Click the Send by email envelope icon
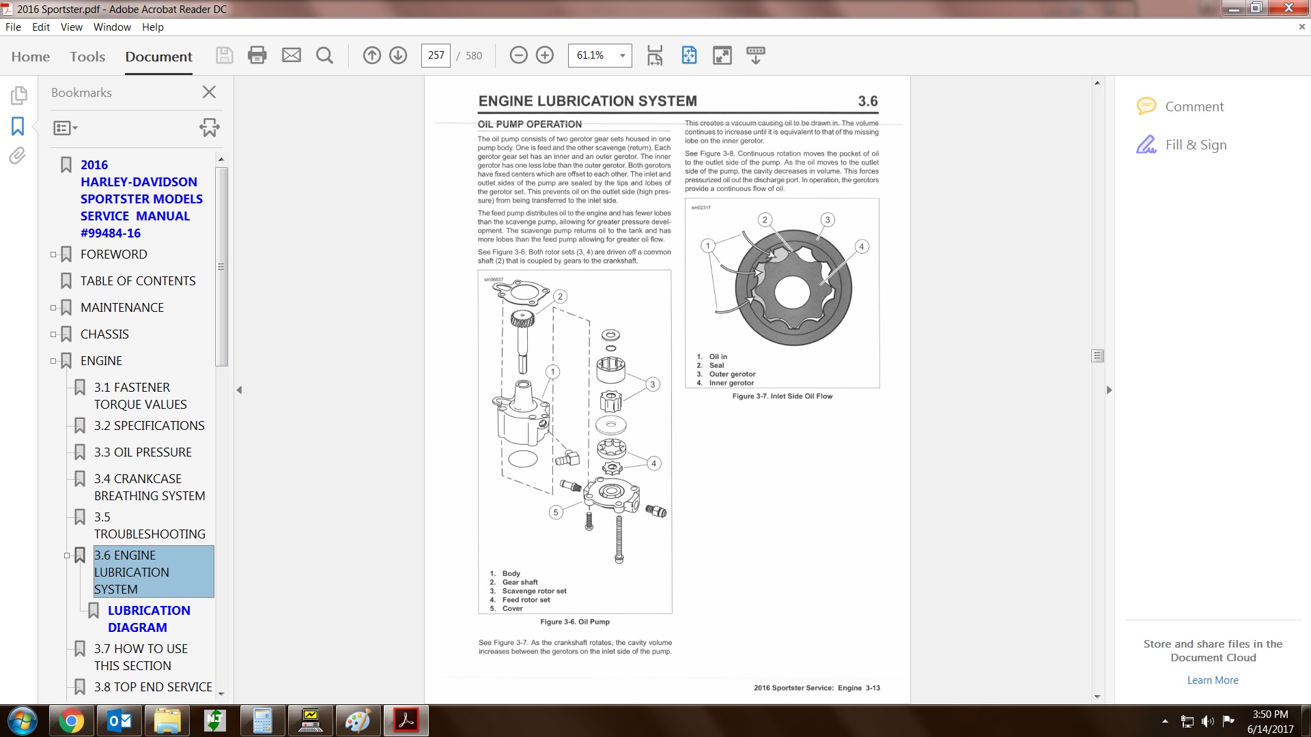Viewport: 1311px width, 737px height. pyautogui.click(x=292, y=55)
